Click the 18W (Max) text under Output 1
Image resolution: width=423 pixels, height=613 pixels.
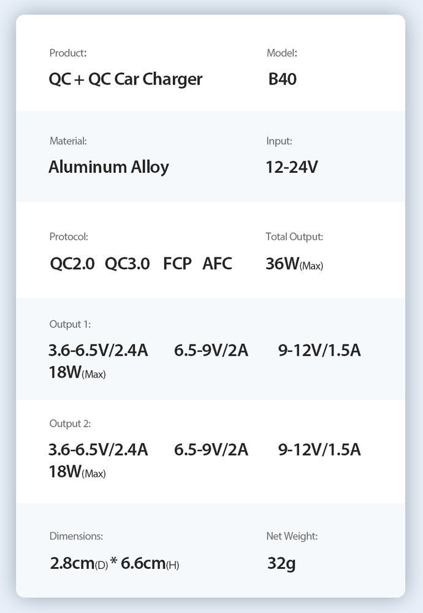click(x=77, y=372)
